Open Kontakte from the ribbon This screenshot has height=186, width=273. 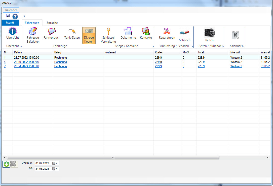146,34
